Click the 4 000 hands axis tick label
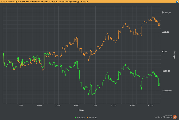Image resolution: width=179 pixels, height=120 pixels. [151, 105]
